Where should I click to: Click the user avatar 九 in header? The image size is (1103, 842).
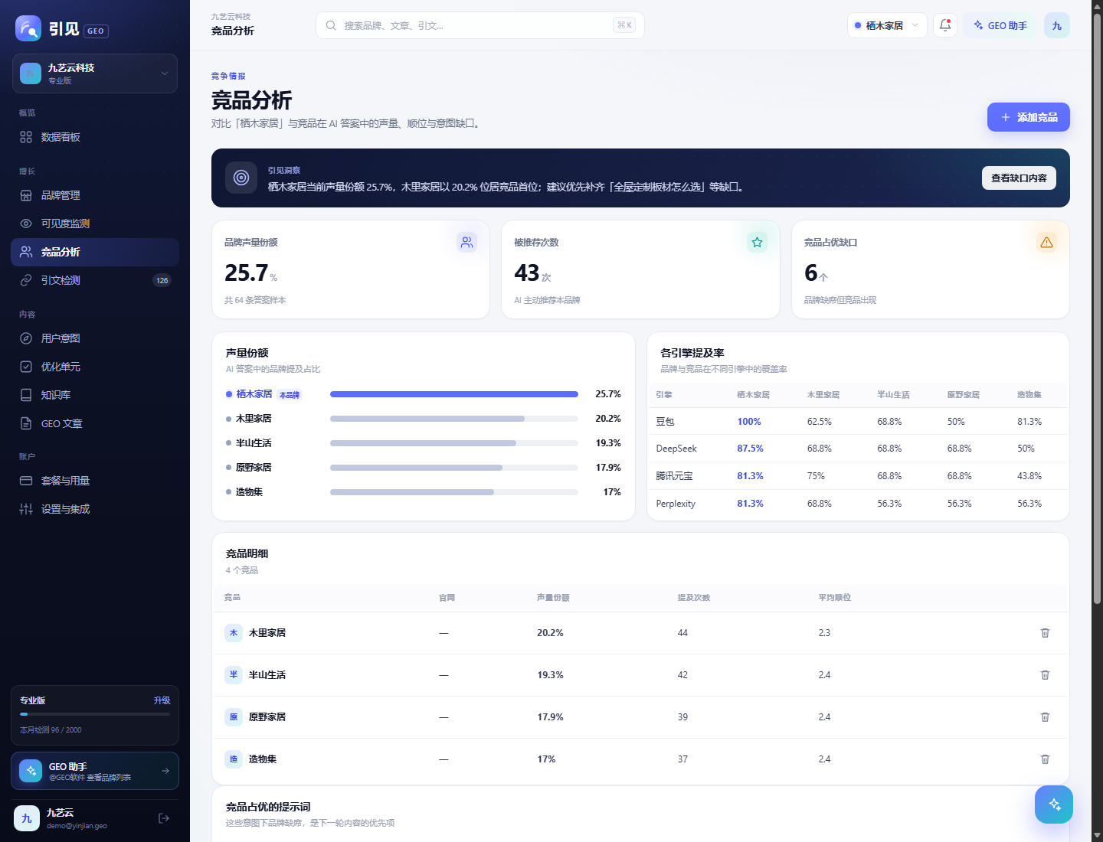pos(1057,25)
